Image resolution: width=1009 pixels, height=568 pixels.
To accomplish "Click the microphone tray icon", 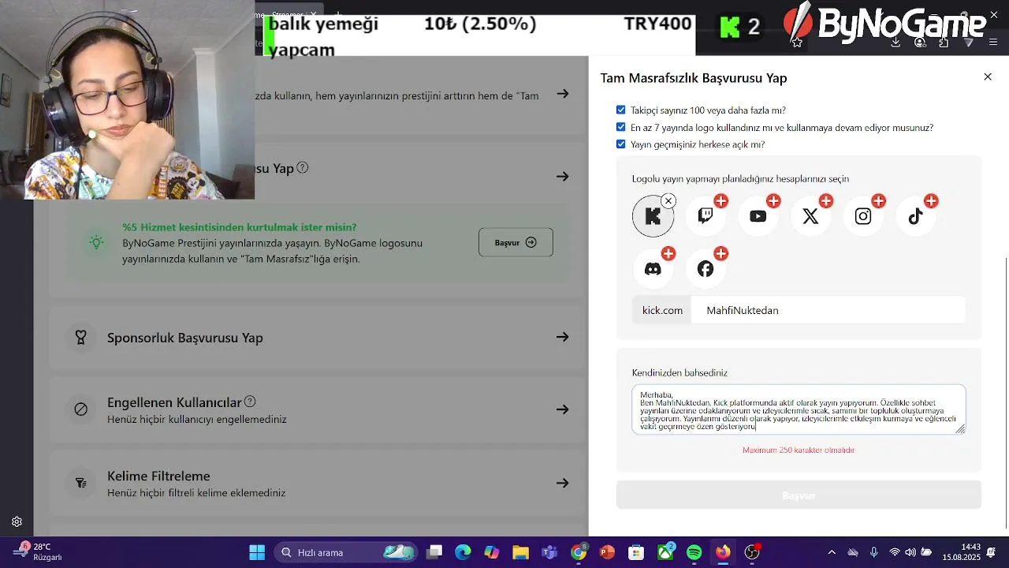I will 873,552.
